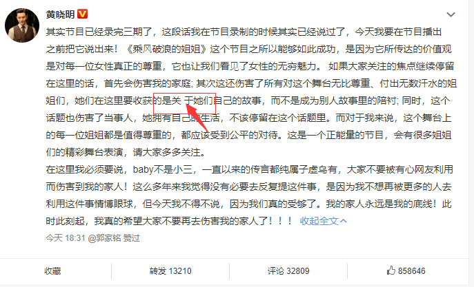The width and height of the screenshot is (474, 287).
Task: Visit the @郭家铭 mention link
Action: (x=104, y=238)
